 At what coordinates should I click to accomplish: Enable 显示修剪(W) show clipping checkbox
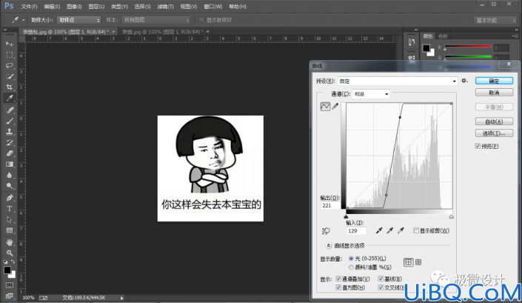416,230
